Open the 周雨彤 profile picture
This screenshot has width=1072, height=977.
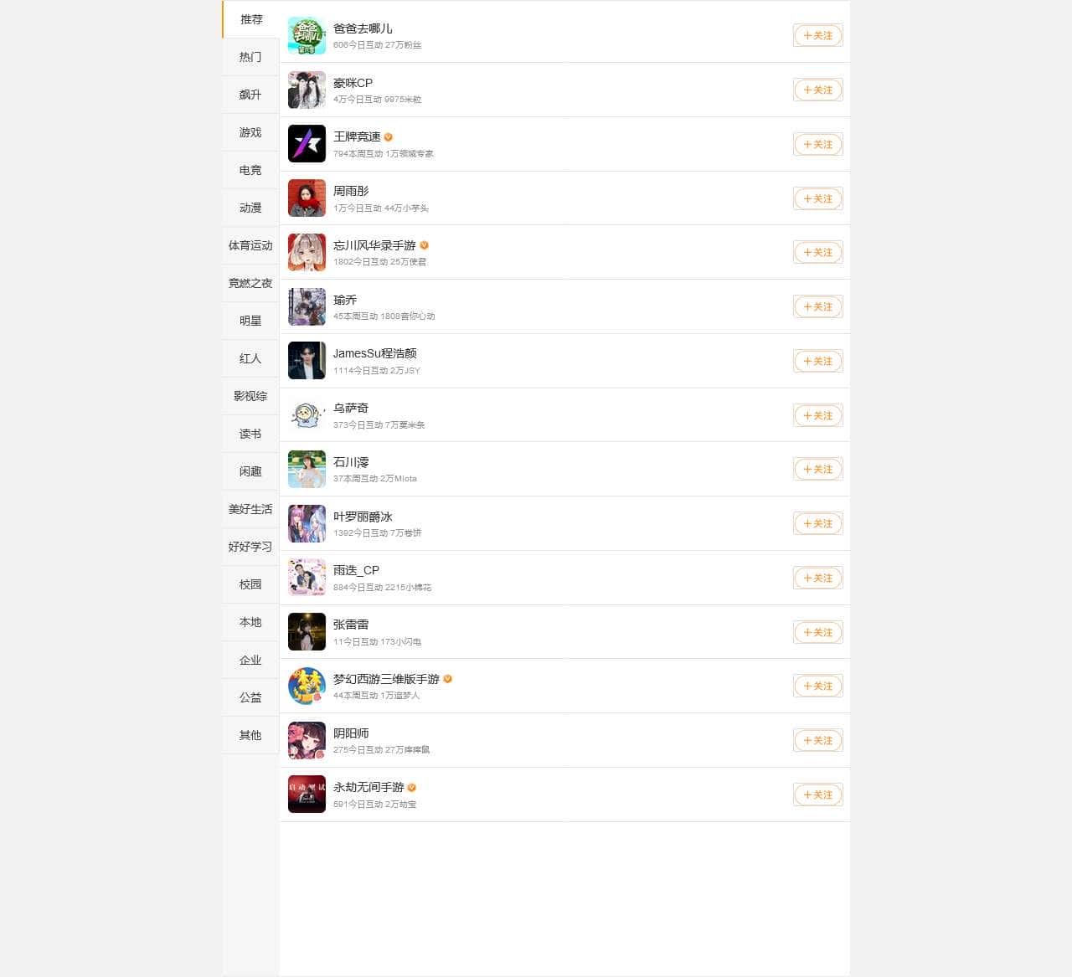tap(307, 198)
